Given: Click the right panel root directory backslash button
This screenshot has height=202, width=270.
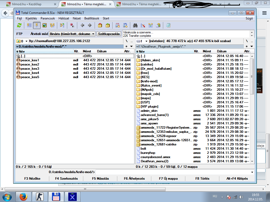Looking at the screenshot, I should coord(247,41).
